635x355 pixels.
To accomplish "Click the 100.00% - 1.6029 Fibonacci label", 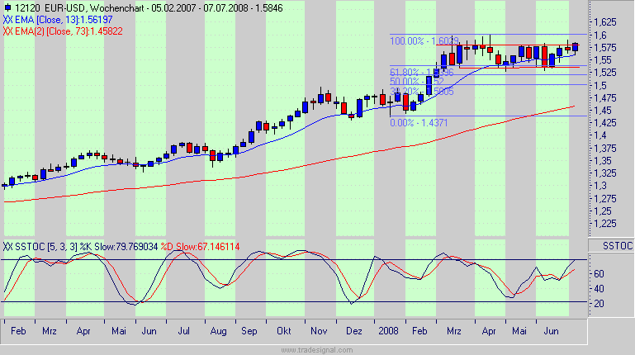I will [424, 41].
